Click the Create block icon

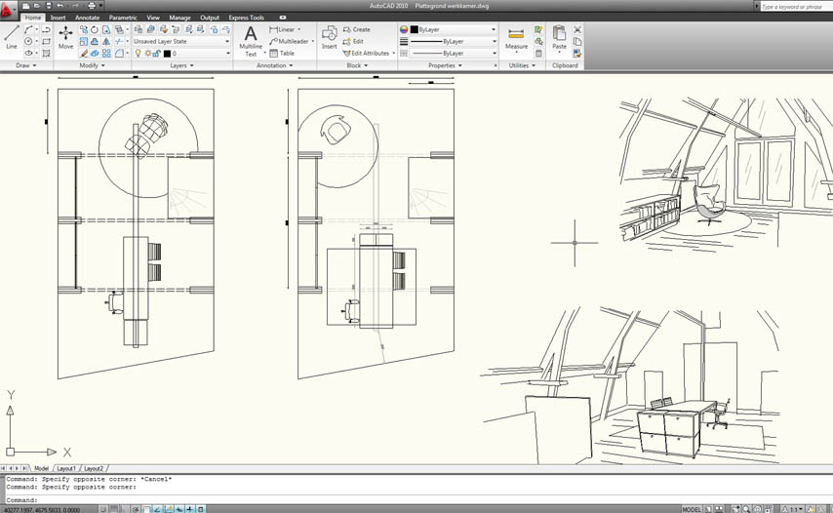(x=356, y=30)
